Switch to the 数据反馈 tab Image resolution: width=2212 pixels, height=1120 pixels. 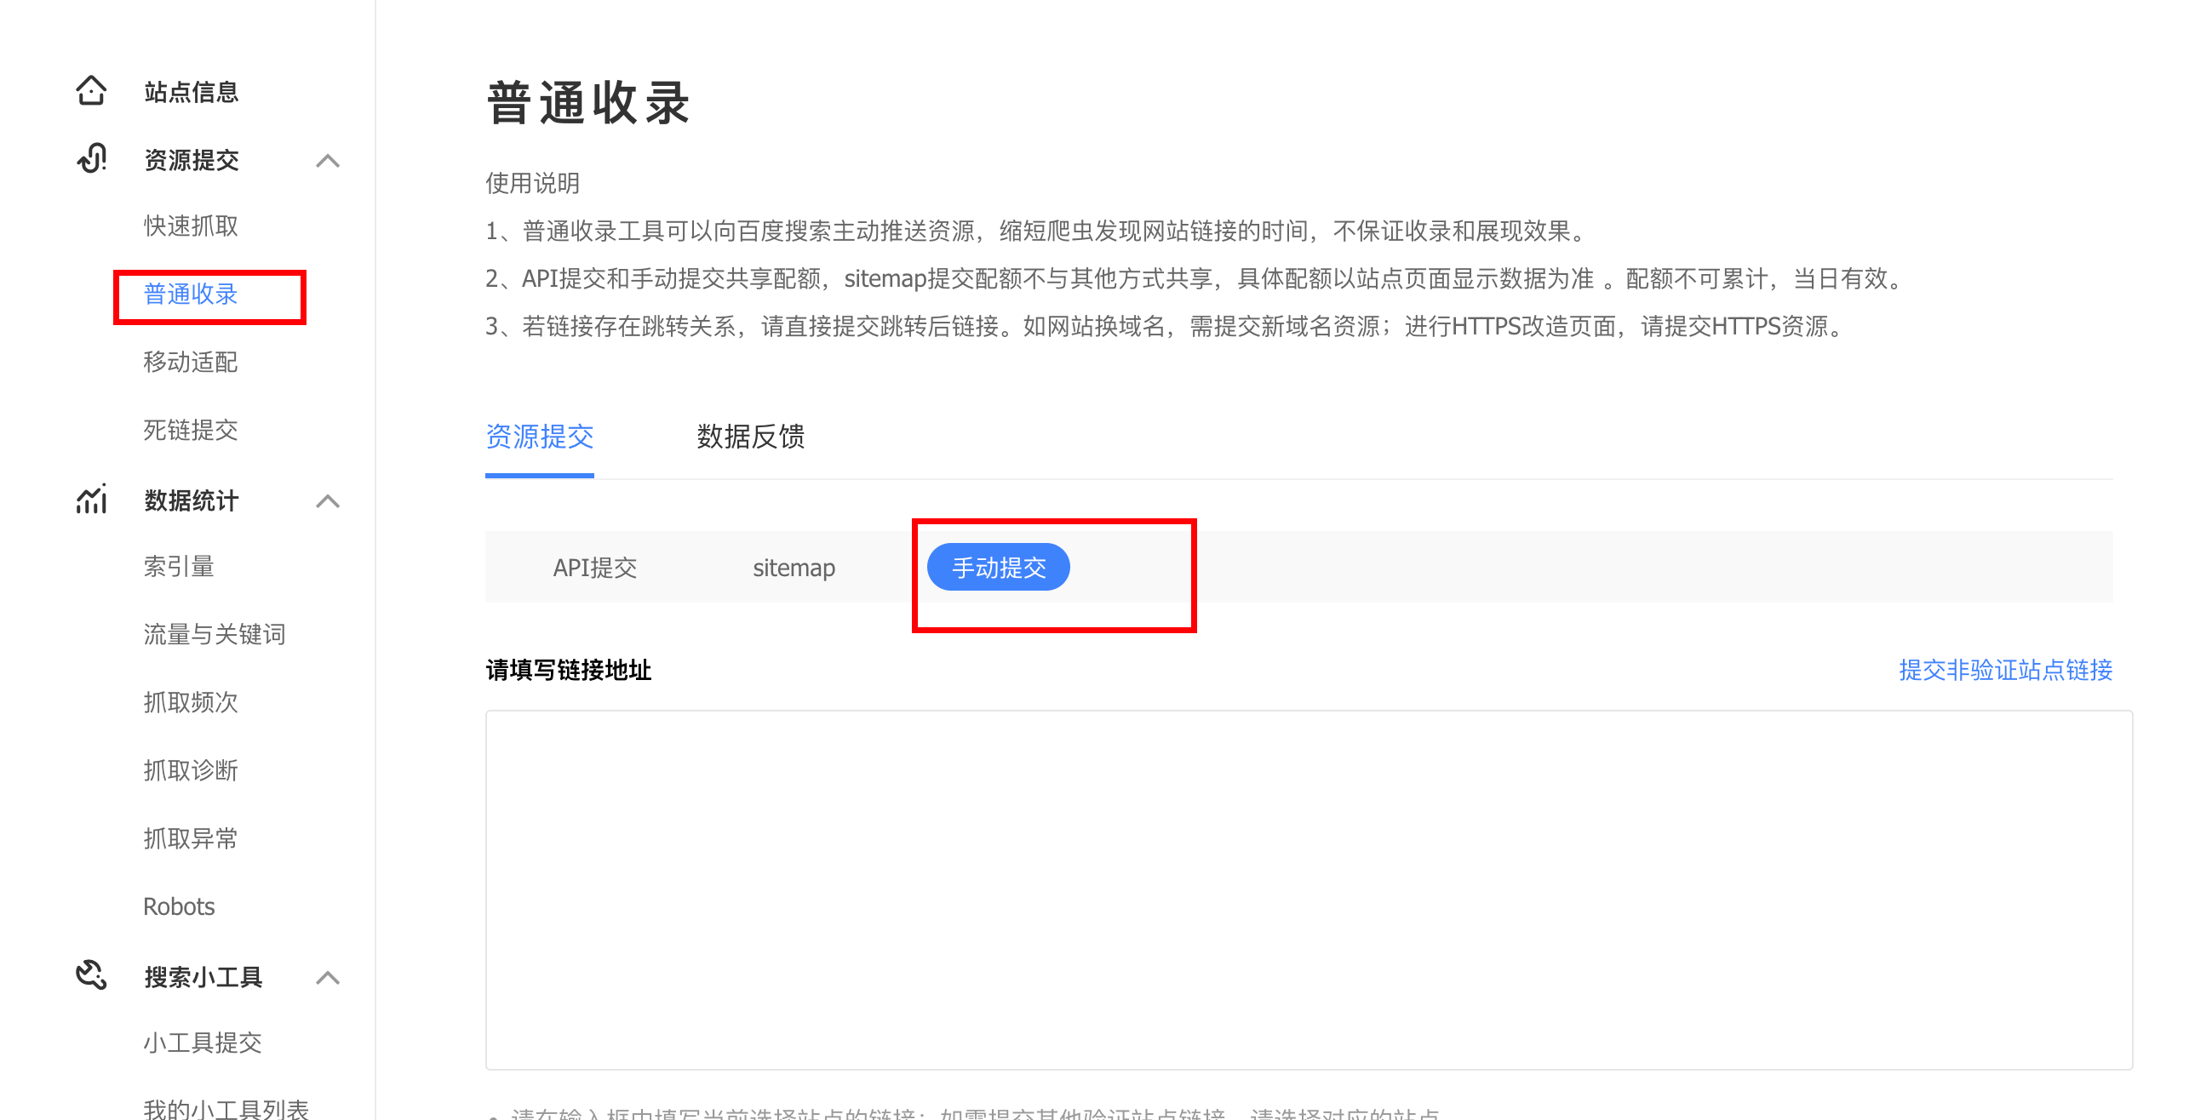tap(750, 436)
